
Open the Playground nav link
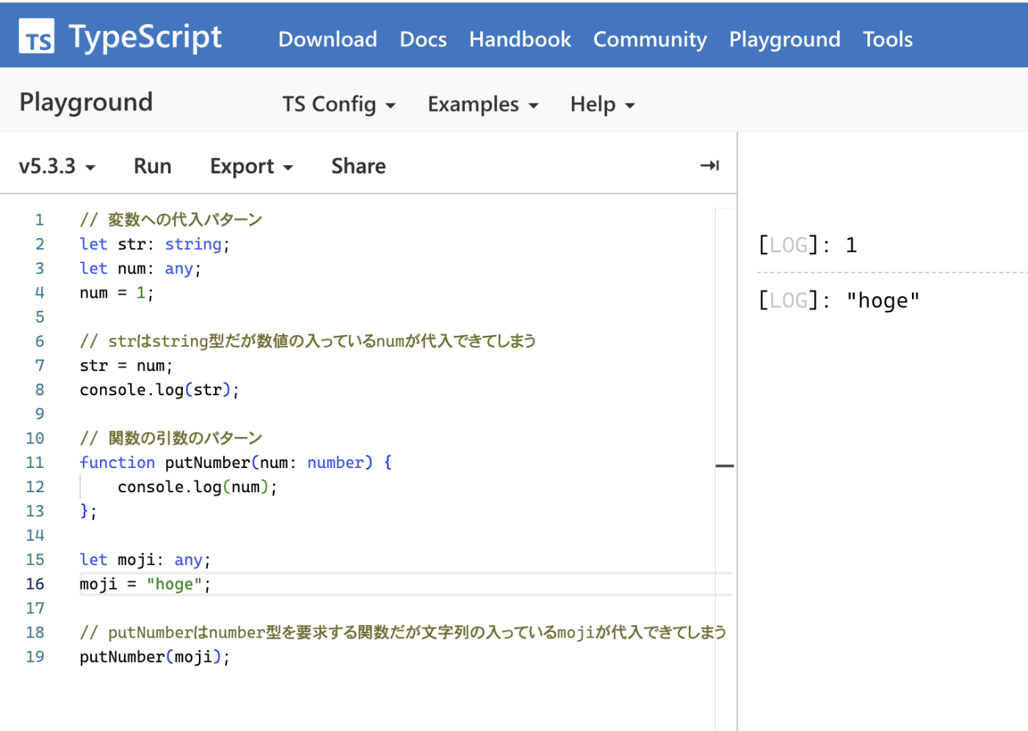784,39
